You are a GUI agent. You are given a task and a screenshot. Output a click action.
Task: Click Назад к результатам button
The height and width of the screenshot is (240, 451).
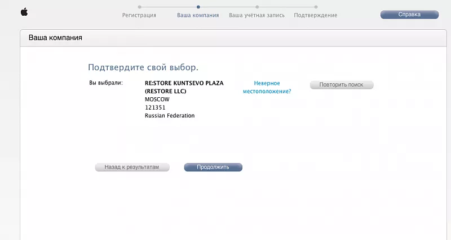pos(132,167)
